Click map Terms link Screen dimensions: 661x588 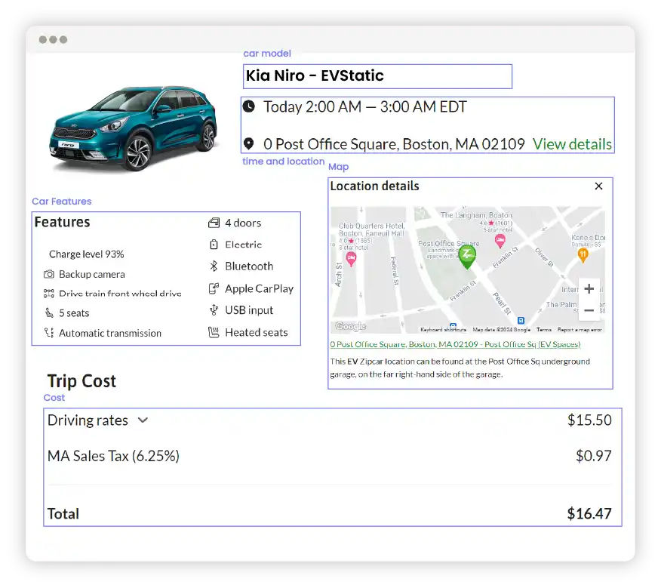click(544, 330)
